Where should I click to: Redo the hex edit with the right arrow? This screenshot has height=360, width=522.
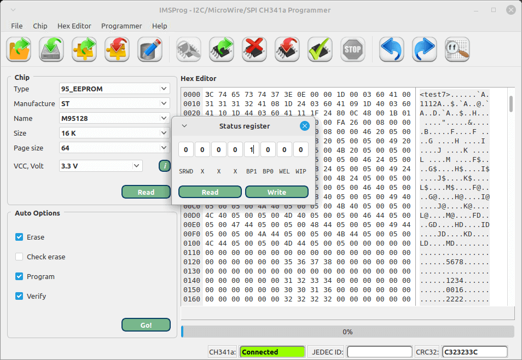(424, 49)
